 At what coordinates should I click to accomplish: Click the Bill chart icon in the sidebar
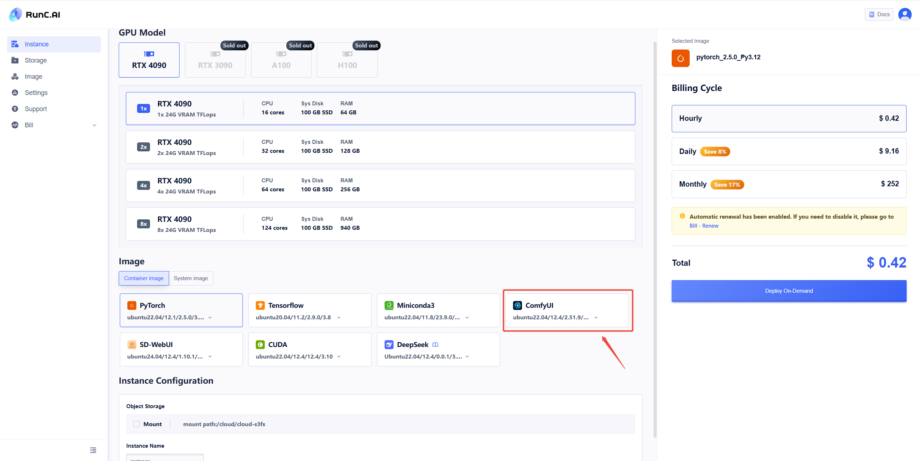pos(15,125)
